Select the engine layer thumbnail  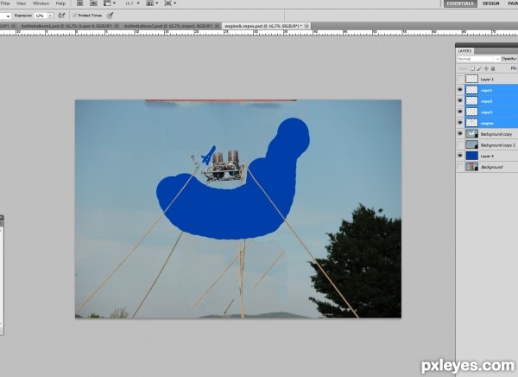click(471, 123)
